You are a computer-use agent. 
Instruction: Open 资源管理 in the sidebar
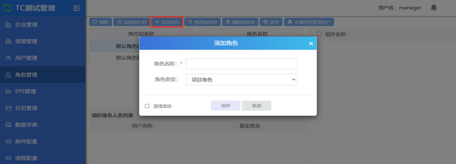tap(43, 41)
